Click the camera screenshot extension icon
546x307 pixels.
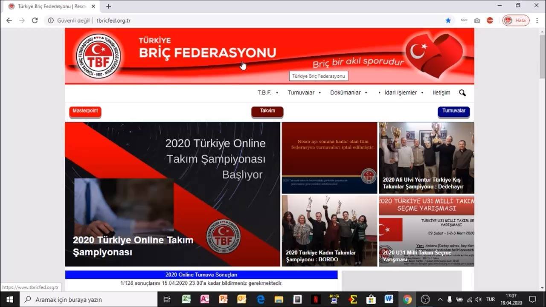point(477,20)
